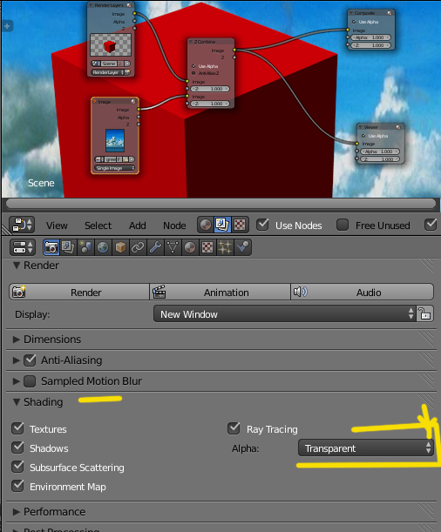The height and width of the screenshot is (532, 441).
Task: Open the Render properties tab
Action: (51, 247)
